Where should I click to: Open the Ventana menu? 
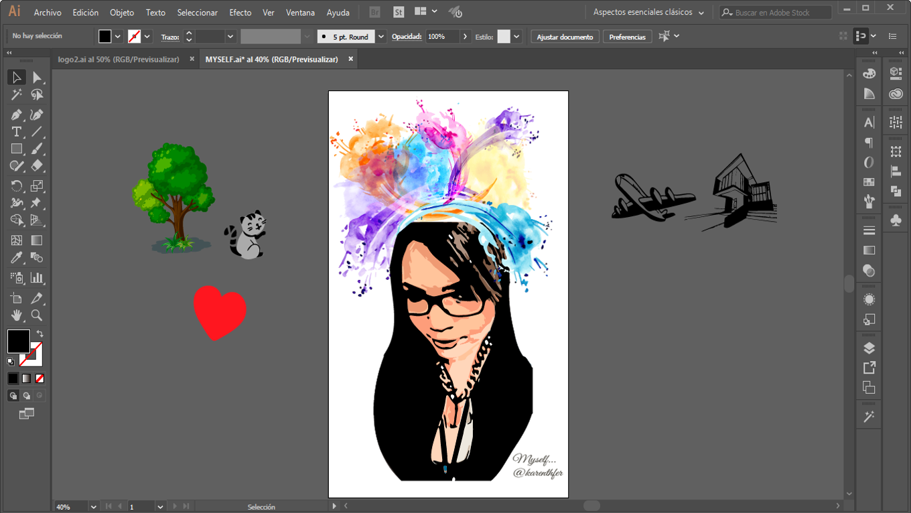(x=300, y=12)
